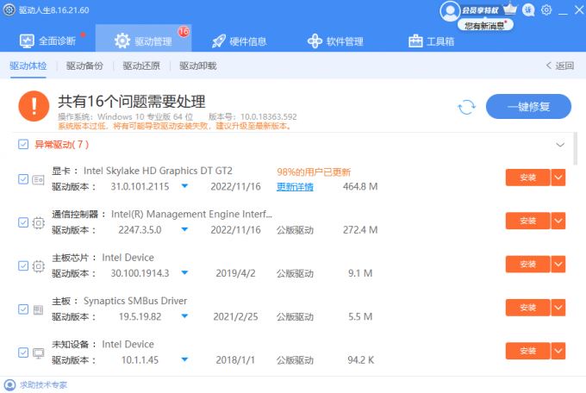Go back using the 返回 button
The width and height of the screenshot is (586, 393).
(x=559, y=65)
